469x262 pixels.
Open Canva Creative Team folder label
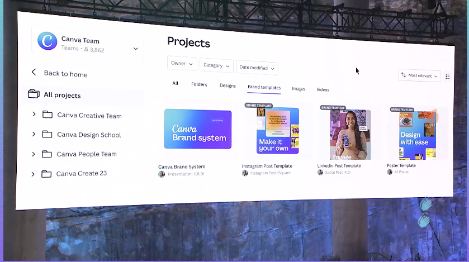(89, 116)
